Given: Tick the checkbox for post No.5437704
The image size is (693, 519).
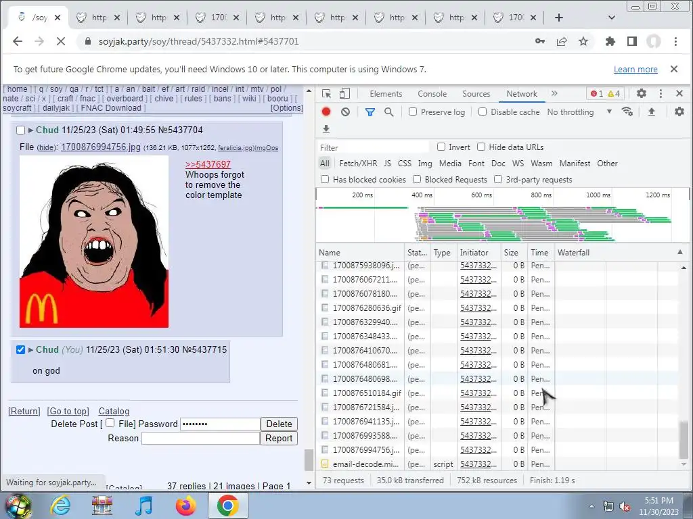Looking at the screenshot, I should coord(20,130).
